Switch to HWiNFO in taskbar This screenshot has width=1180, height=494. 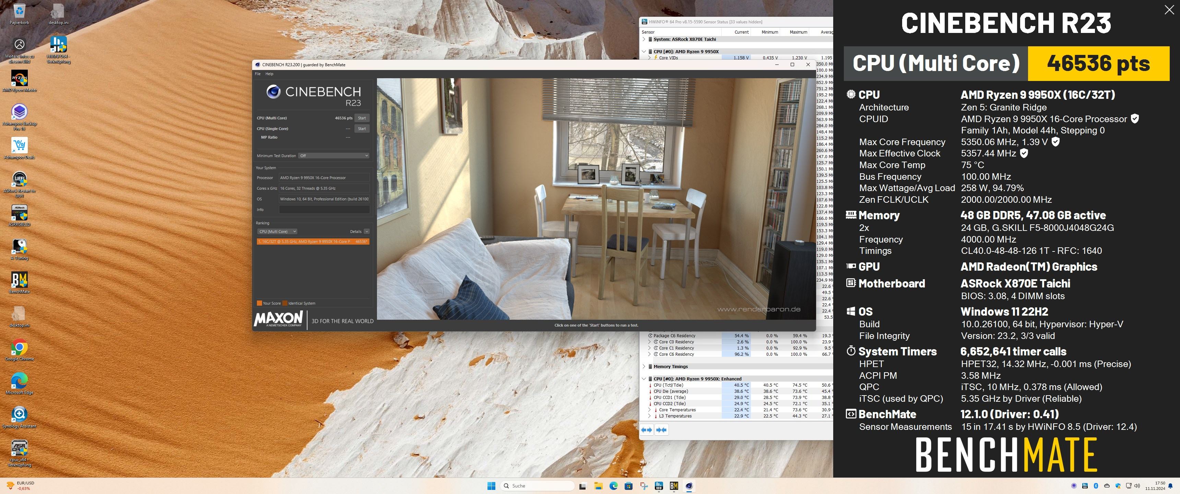point(659,486)
